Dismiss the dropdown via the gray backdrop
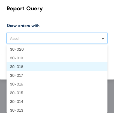The image size is (114, 113). [x=111, y=96]
